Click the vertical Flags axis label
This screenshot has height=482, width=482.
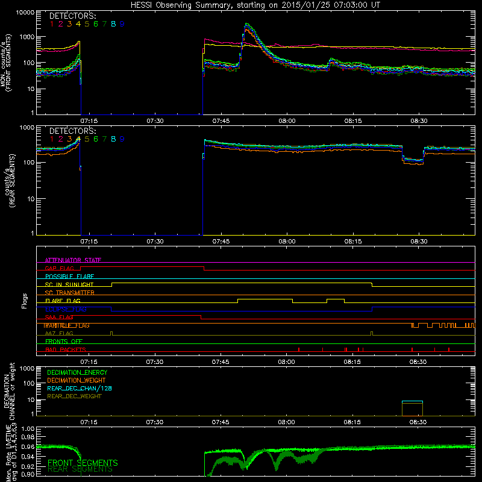coord(25,301)
